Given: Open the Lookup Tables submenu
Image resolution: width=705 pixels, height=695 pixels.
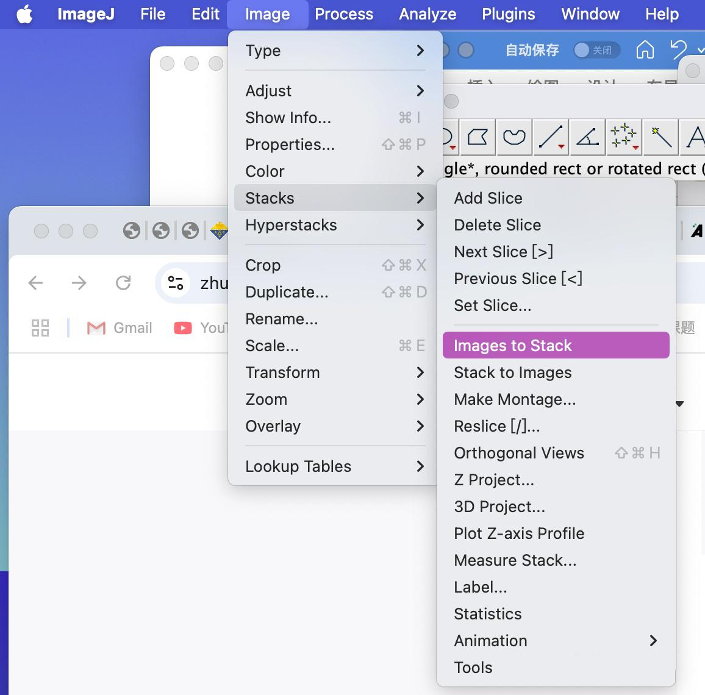Looking at the screenshot, I should [335, 466].
